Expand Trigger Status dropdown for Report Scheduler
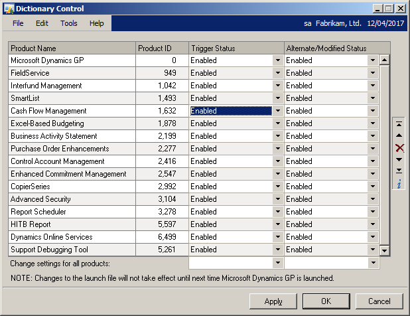Screen dimensions: 410x316 pyautogui.click(x=278, y=212)
